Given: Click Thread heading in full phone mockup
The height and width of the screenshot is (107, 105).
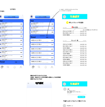Looking at the screenshot, I should (x=33, y=37).
